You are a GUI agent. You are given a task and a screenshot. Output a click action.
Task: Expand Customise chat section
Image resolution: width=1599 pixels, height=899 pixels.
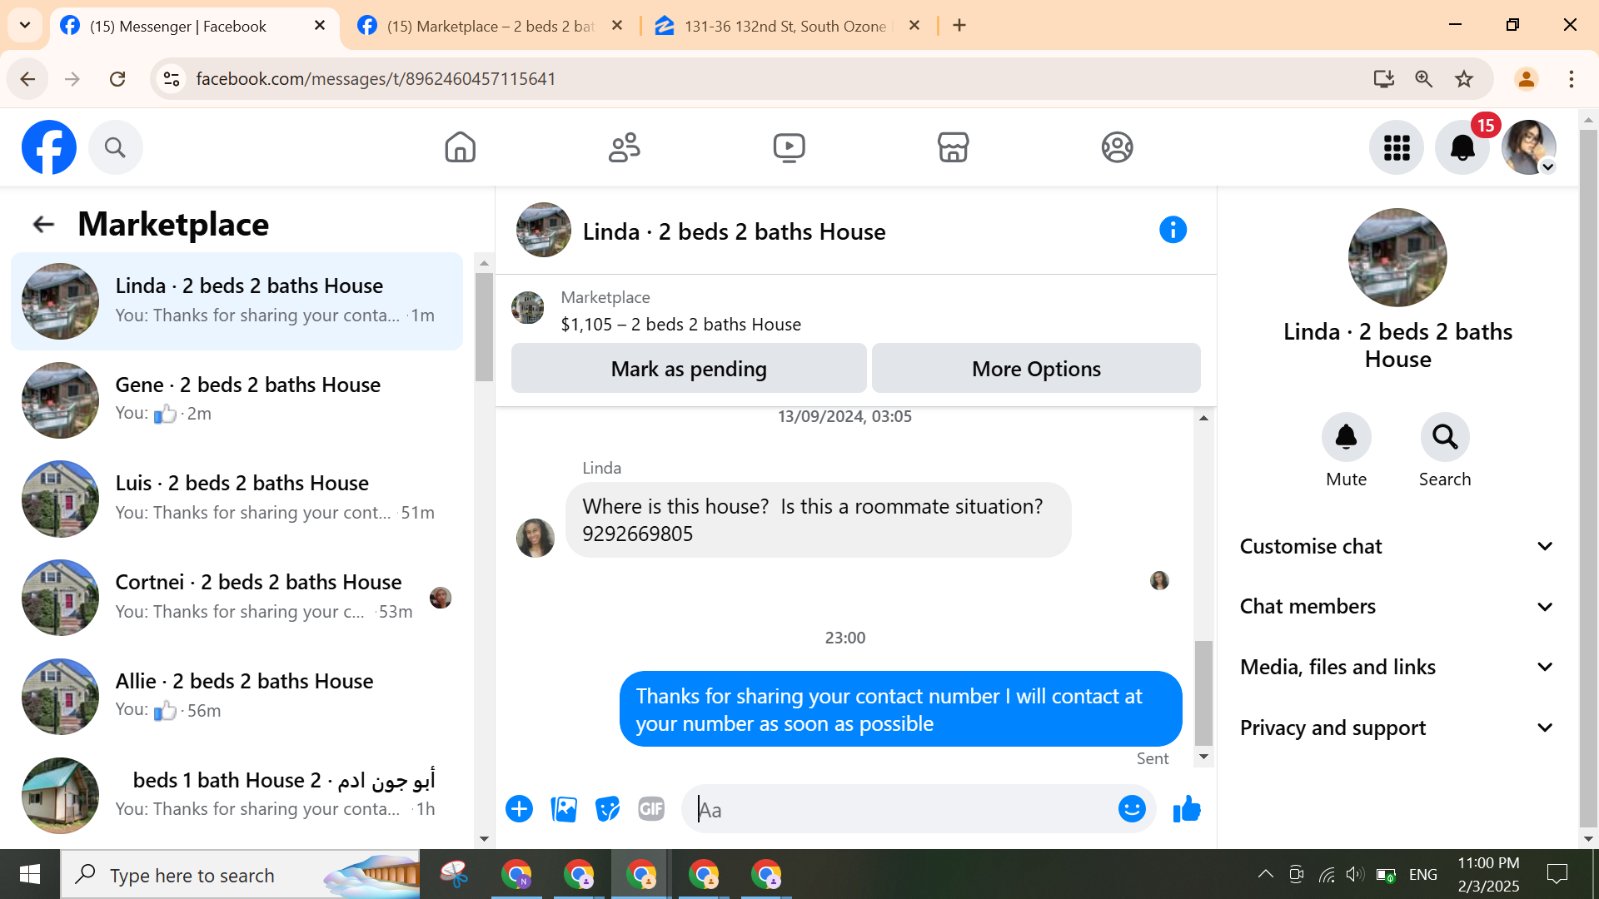(1397, 546)
